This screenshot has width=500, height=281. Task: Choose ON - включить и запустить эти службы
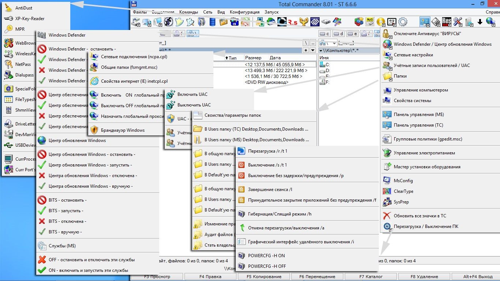click(x=98, y=270)
